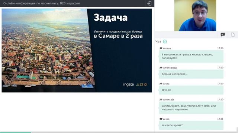
Task: Open the chat tab icon
Action: [223, 34]
